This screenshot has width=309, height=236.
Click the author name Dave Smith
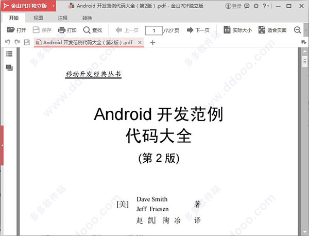tap(152, 199)
